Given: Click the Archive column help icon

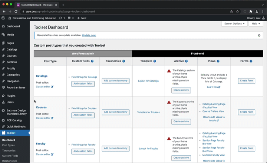Looking at the screenshot, I should pos(187,61).
